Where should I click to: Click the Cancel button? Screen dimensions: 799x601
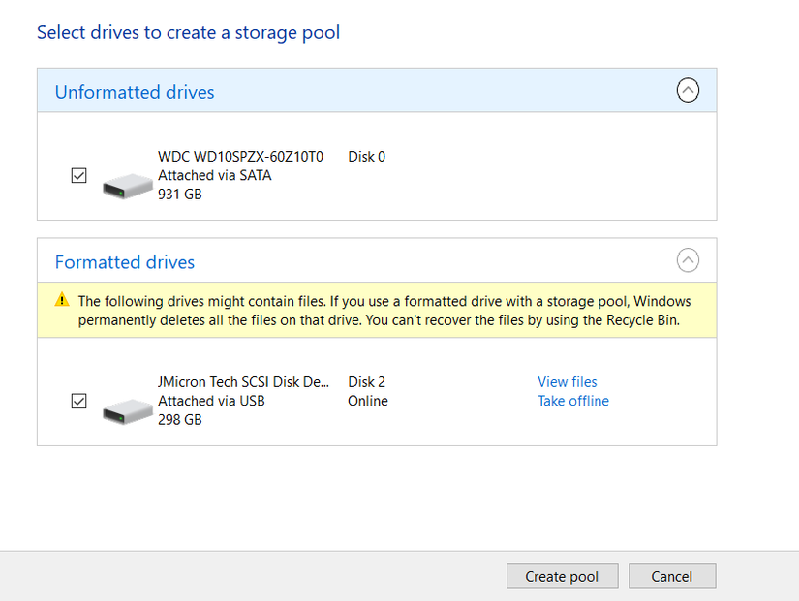pyautogui.click(x=672, y=576)
